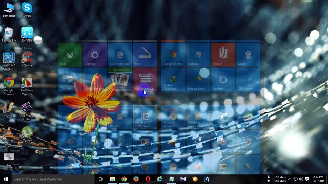Open the network status tray icon

tap(295, 179)
